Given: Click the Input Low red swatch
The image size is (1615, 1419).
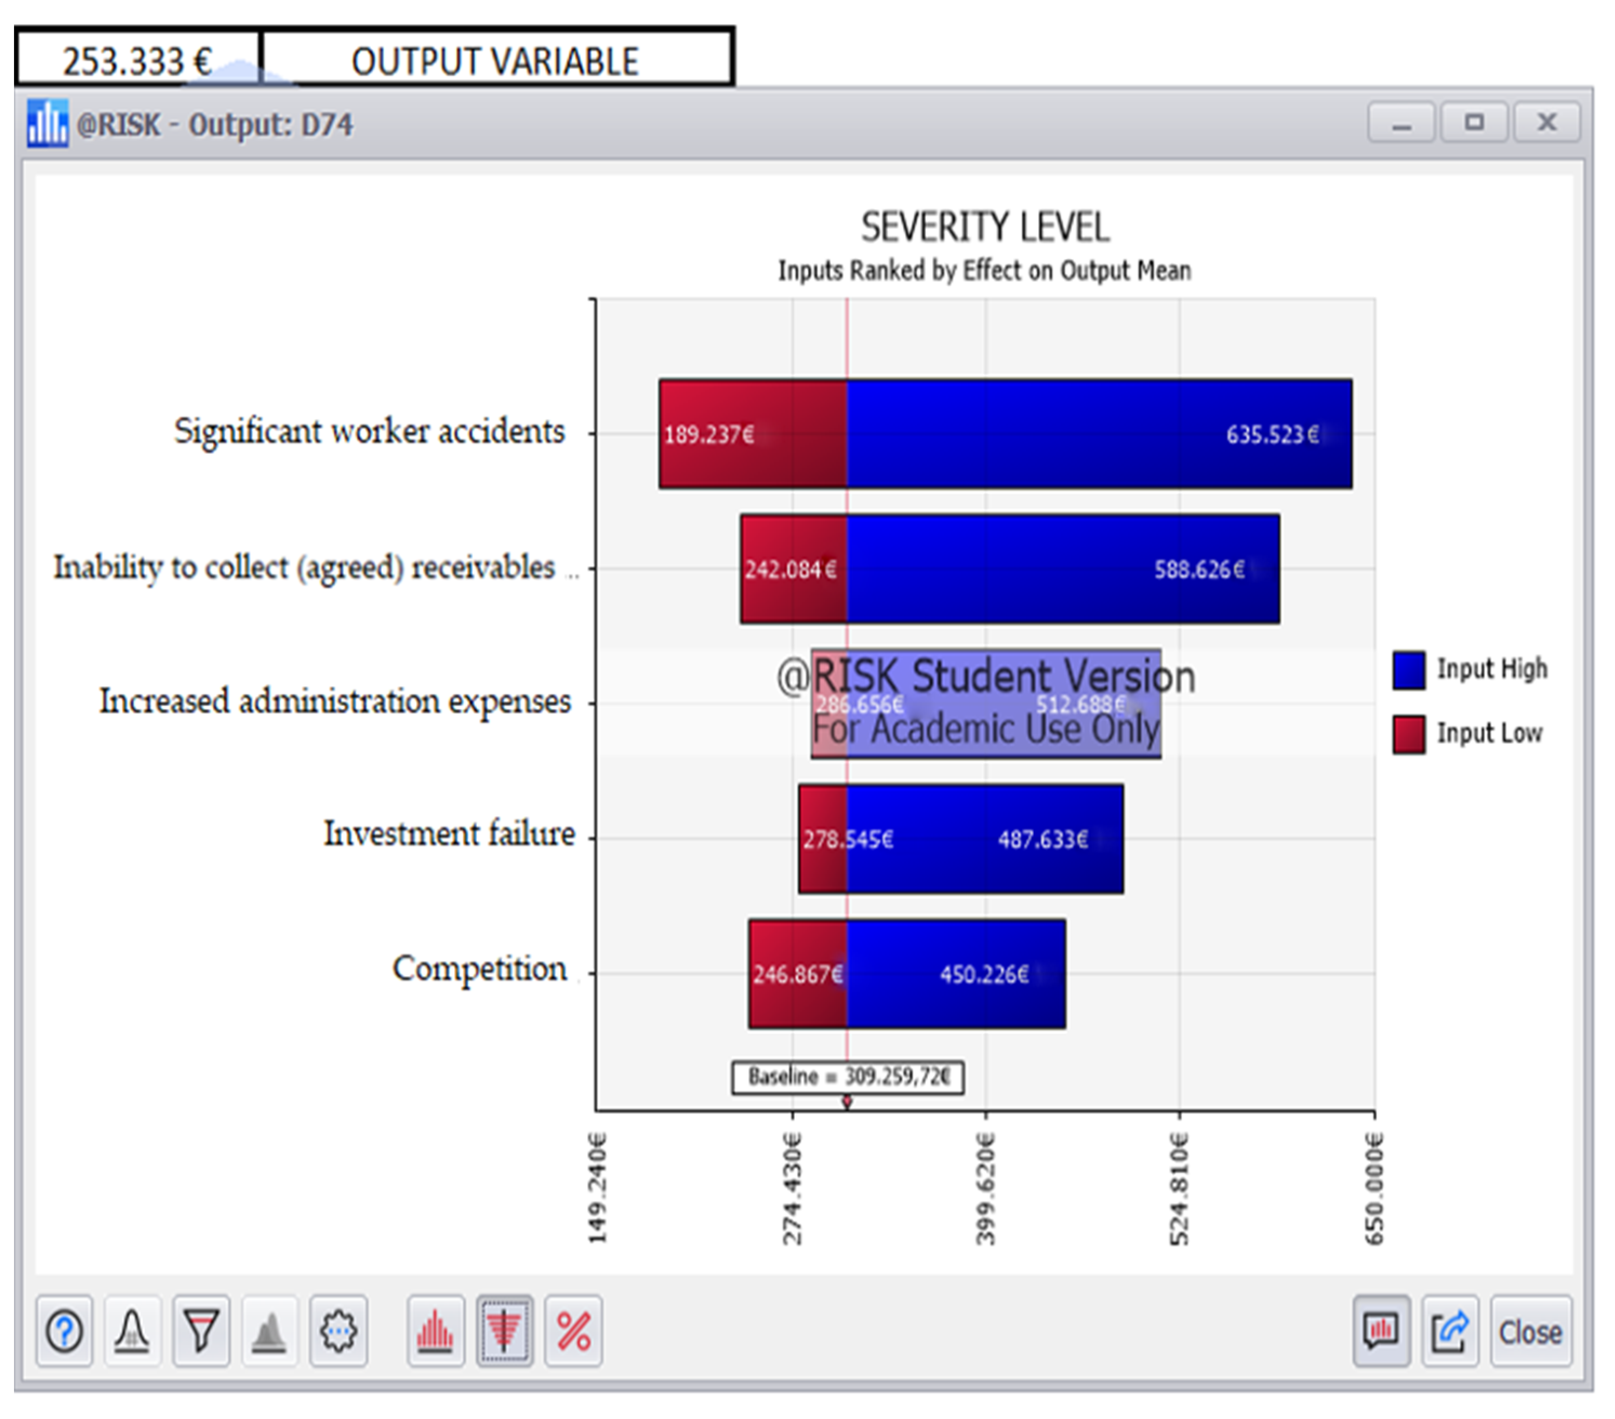Looking at the screenshot, I should [x=1409, y=734].
